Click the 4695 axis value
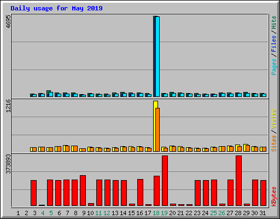The height and width of the screenshot is (219, 280). click(x=8, y=21)
